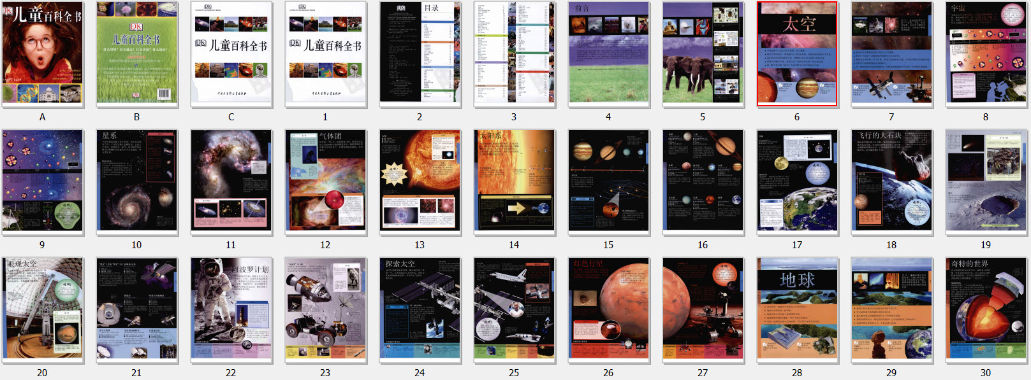Open the 目录 contents page thumbnail 2
The height and width of the screenshot is (380, 1031).
(420, 53)
